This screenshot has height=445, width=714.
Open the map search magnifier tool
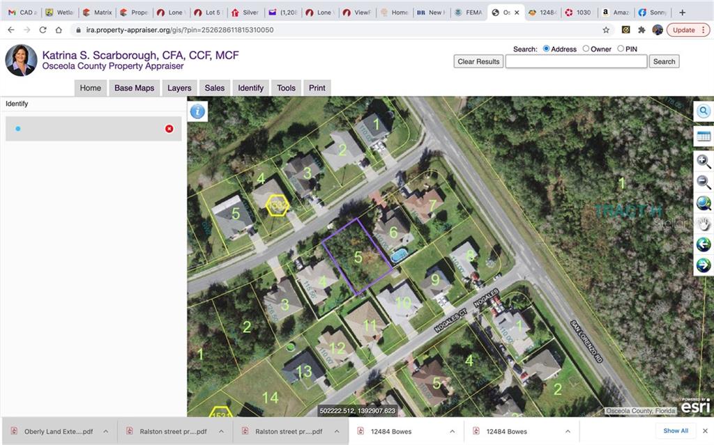704,111
